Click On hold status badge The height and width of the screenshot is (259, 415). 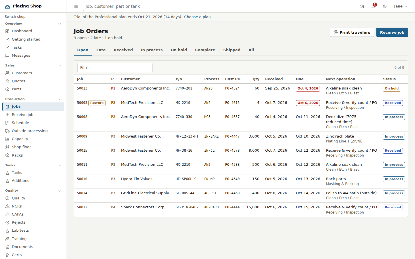pos(391,89)
